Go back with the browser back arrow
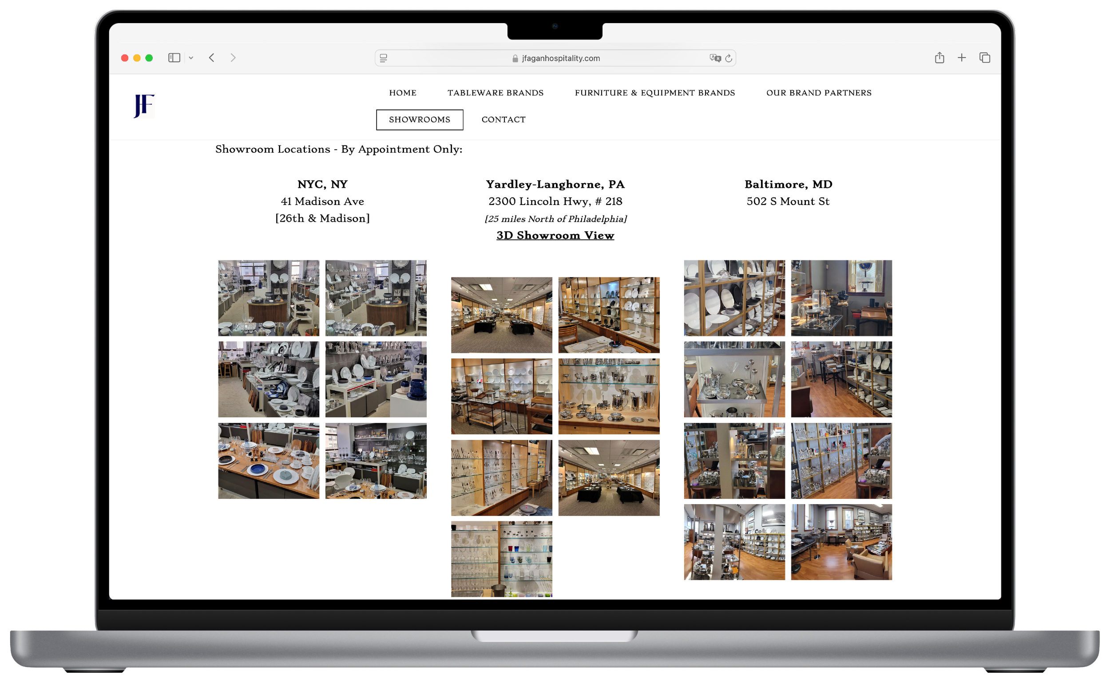Viewport: 1110px width, 682px height. 212,58
